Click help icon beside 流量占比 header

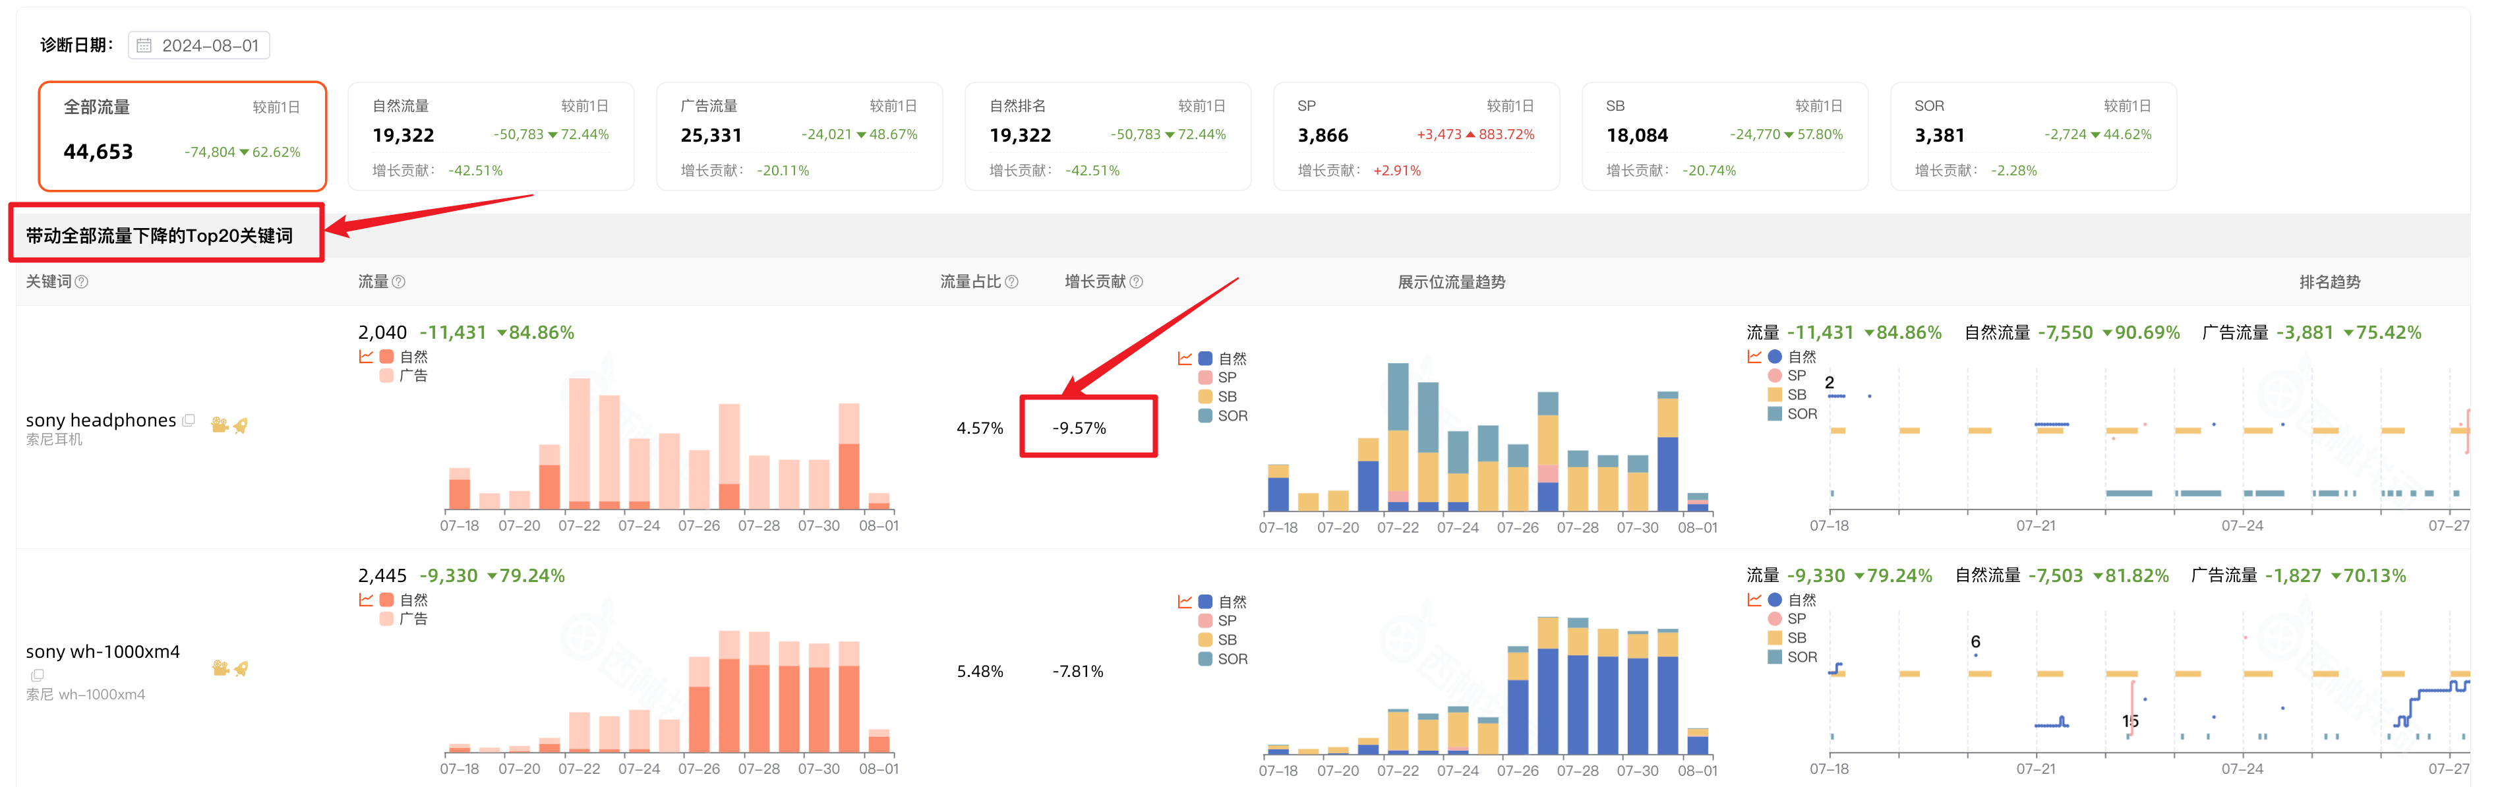point(1011,281)
